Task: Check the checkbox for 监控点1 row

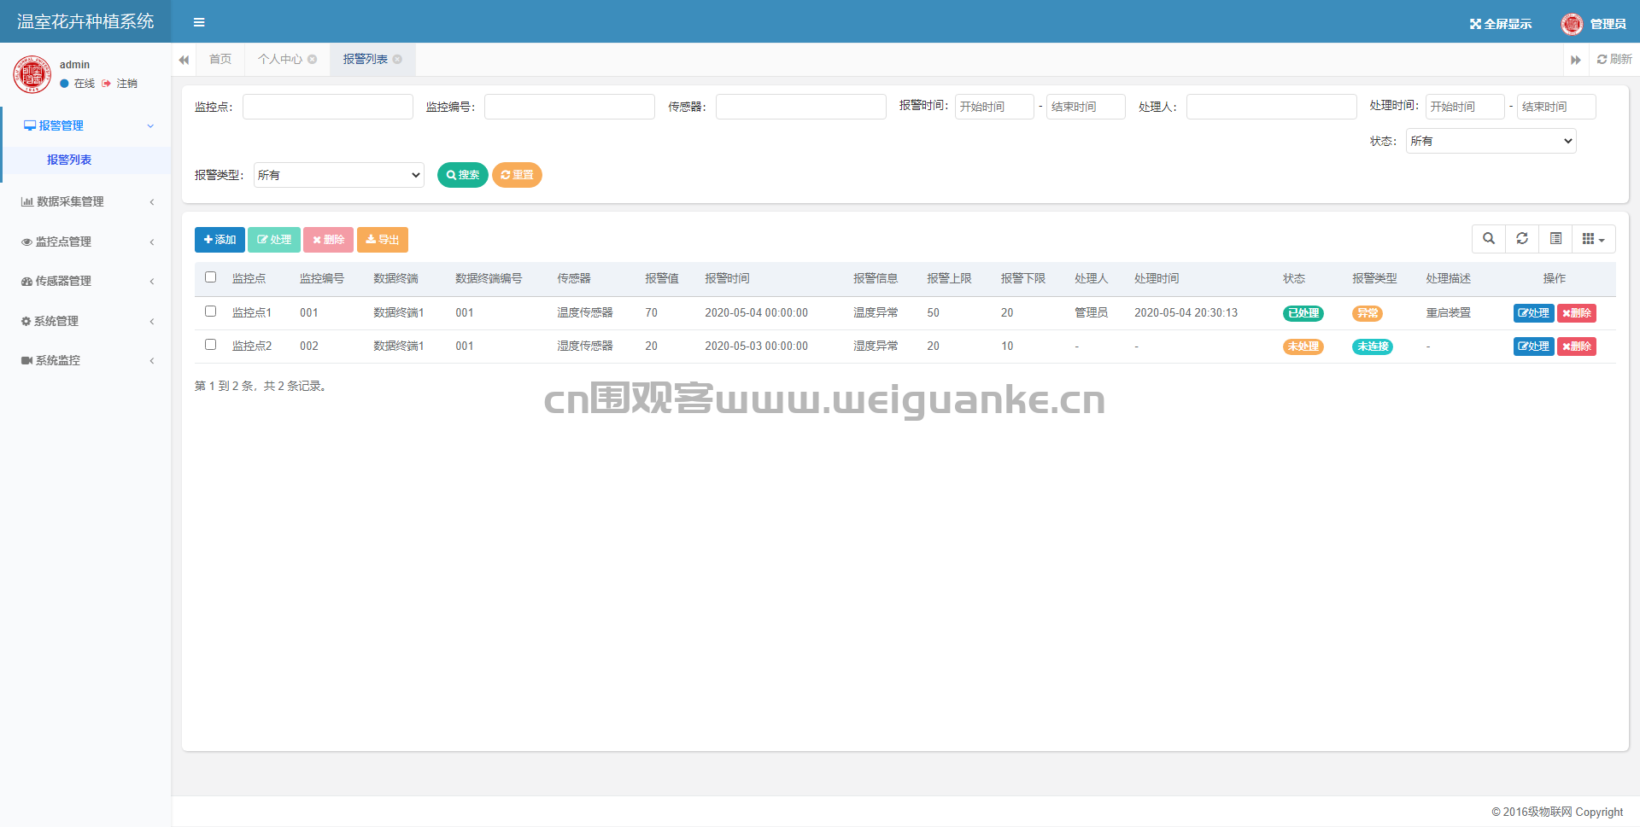Action: pos(211,312)
